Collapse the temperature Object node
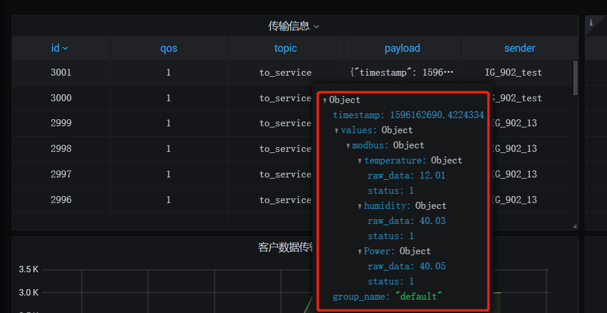Viewport: 607px width, 313px height. pos(359,161)
